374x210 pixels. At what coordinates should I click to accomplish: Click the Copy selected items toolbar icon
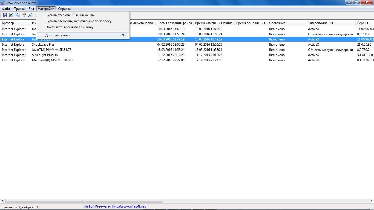(18, 15)
